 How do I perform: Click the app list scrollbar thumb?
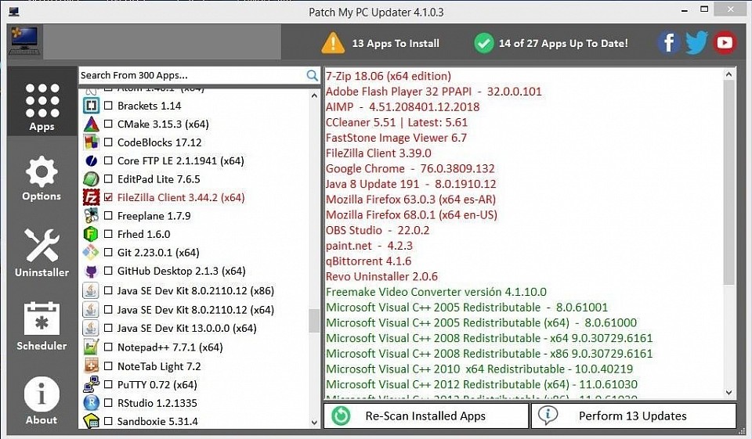point(314,321)
